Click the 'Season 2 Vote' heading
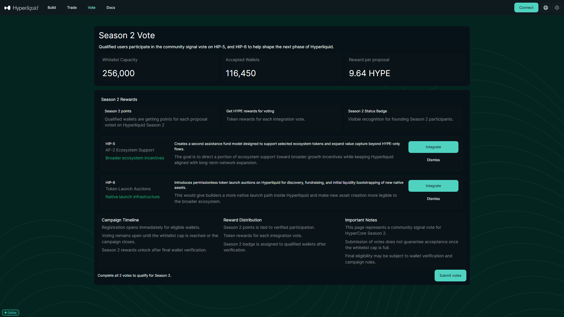This screenshot has width=564, height=317. [127, 35]
